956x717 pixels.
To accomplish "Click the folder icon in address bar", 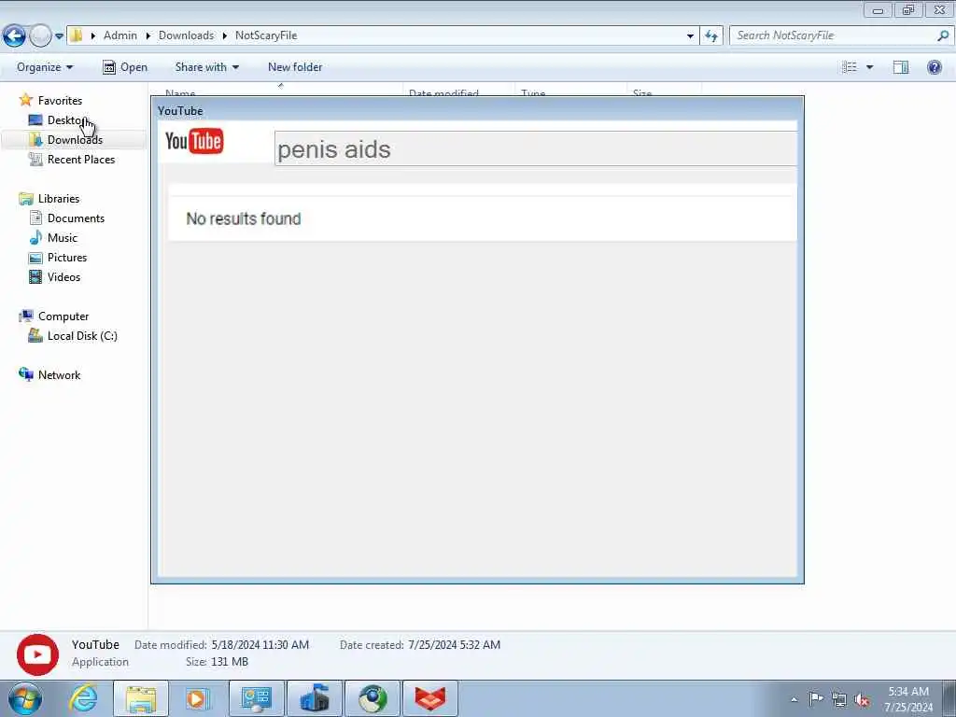I will click(77, 35).
